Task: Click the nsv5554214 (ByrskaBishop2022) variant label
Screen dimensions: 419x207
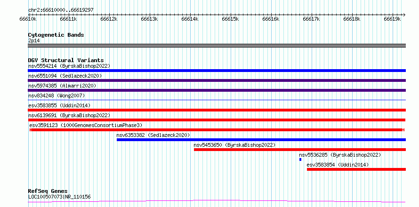Action: coord(69,66)
